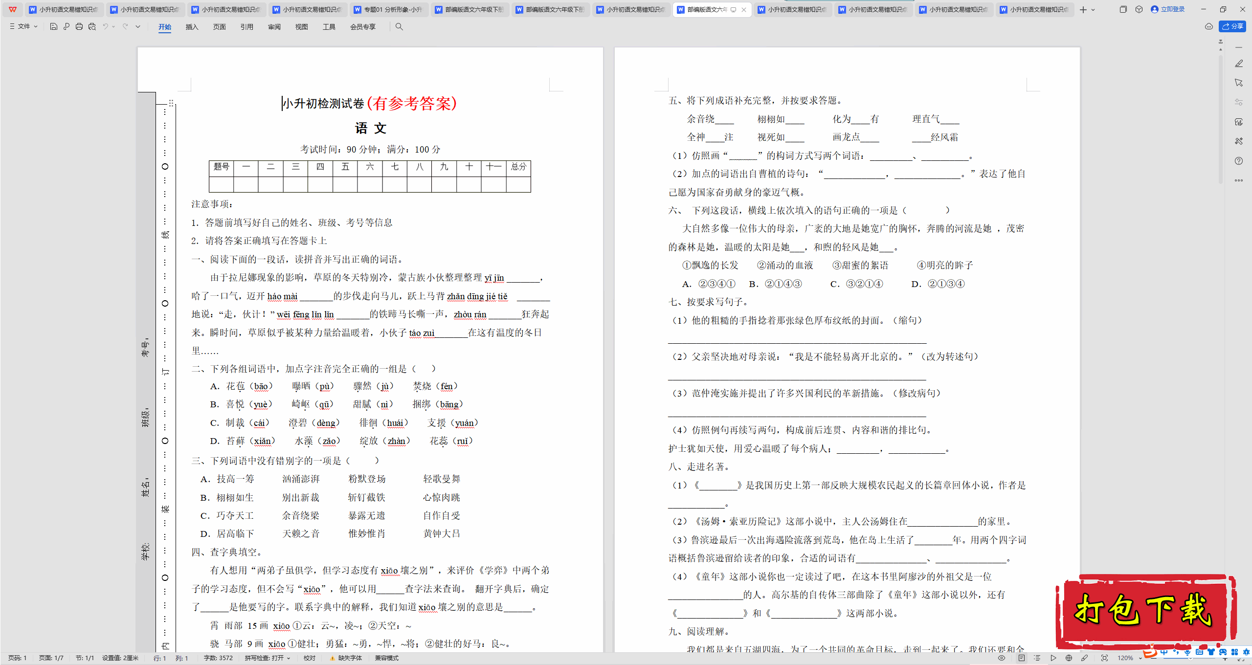Click 缺失字体 status bar label

click(x=350, y=658)
